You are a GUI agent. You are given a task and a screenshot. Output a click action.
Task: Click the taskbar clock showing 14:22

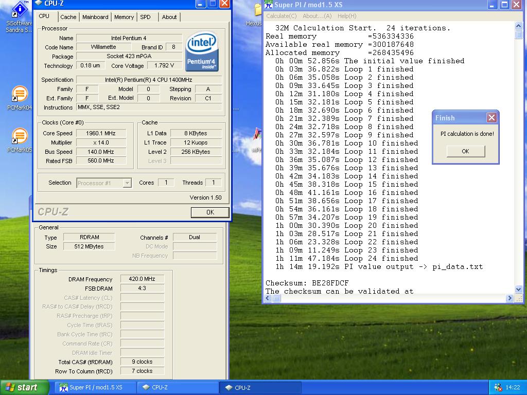coord(512,387)
